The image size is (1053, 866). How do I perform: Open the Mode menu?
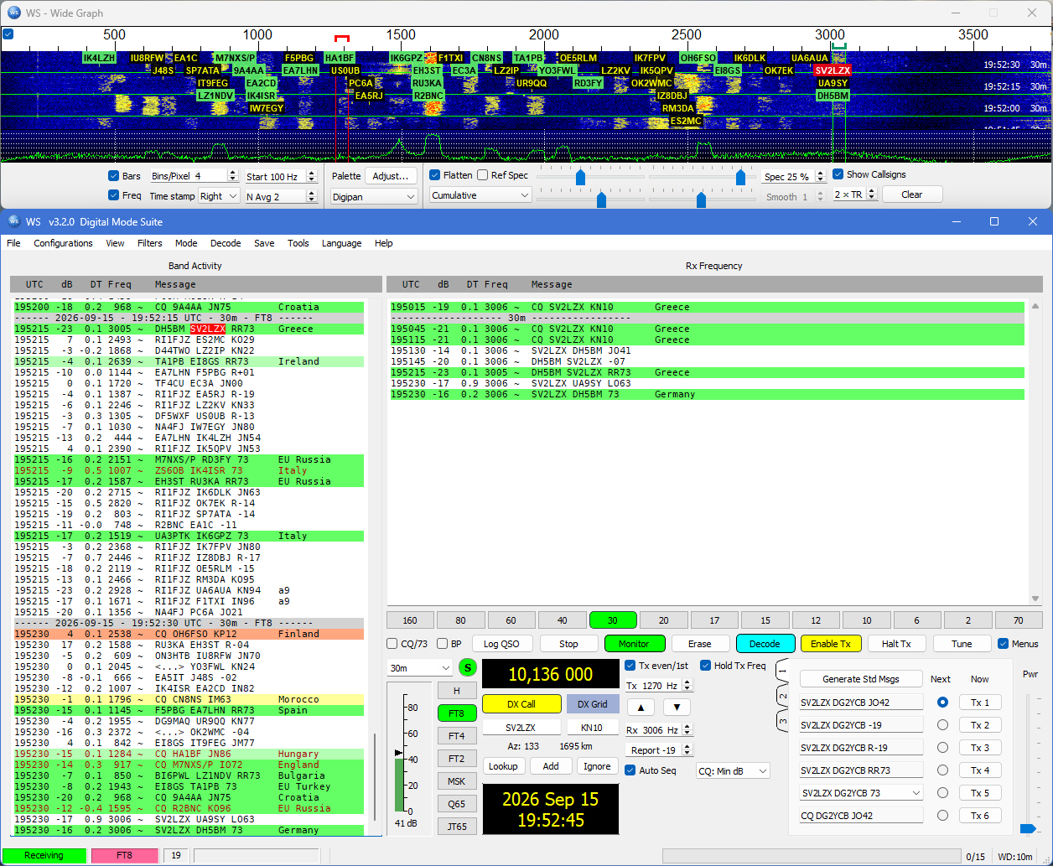186,243
